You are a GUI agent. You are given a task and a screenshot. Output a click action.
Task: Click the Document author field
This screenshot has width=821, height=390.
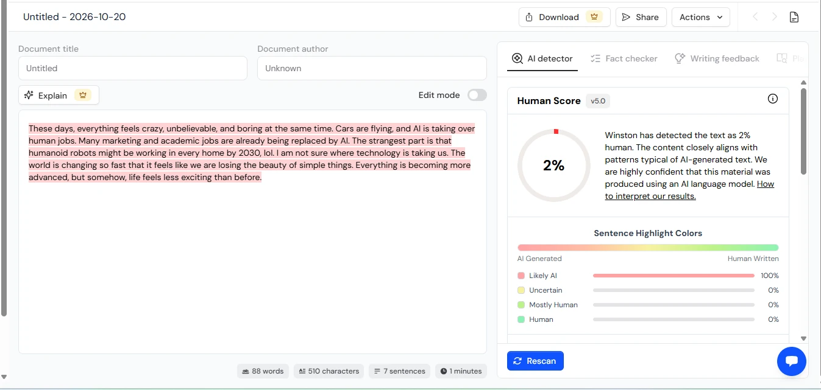372,68
